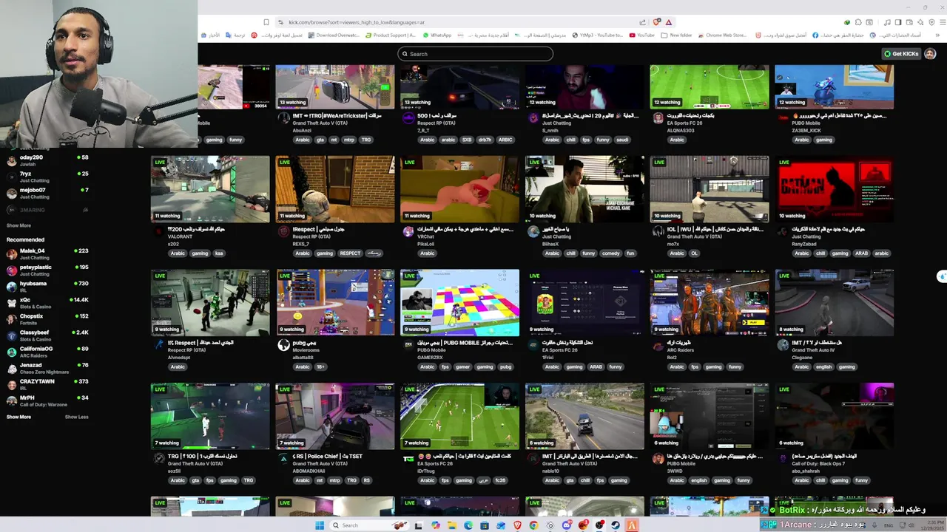Open recommended channel Classybeef
Image resolution: width=947 pixels, height=532 pixels.
pos(47,335)
